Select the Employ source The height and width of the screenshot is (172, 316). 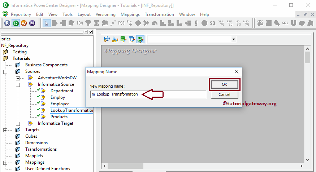(58, 97)
